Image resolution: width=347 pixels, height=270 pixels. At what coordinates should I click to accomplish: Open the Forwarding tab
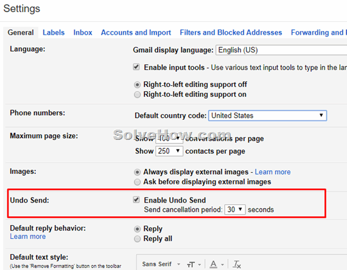[318, 32]
